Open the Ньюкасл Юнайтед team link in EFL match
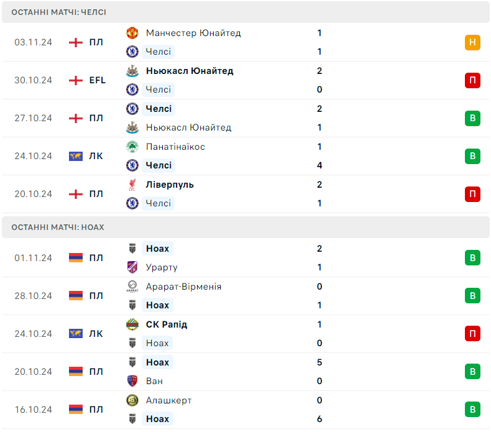 pos(190,71)
